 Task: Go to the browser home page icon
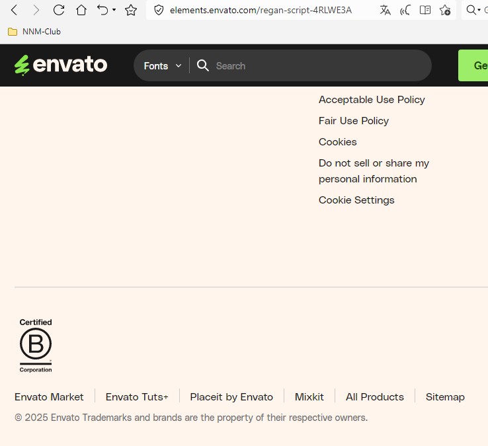pos(81,10)
